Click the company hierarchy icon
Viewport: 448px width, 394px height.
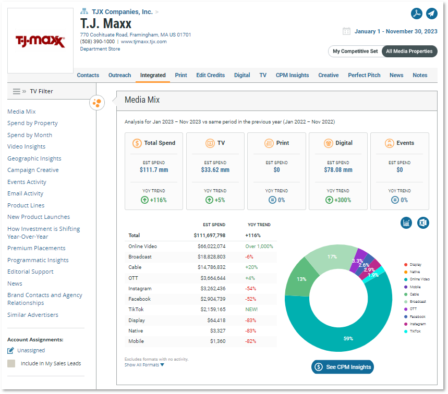(x=84, y=11)
